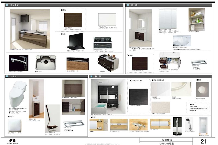Click the blue square beside キッチン header

[x=7, y=5]
